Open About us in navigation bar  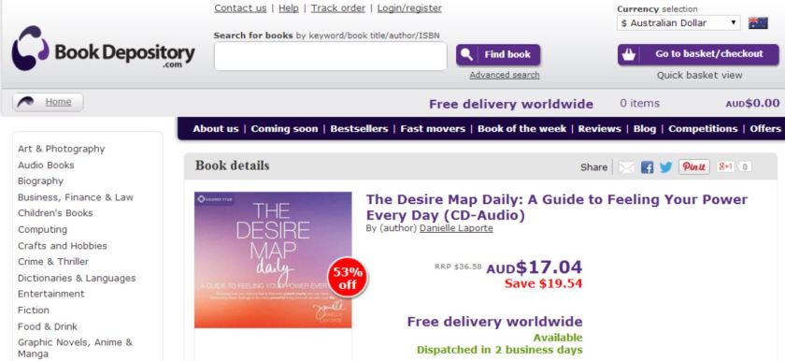216,129
